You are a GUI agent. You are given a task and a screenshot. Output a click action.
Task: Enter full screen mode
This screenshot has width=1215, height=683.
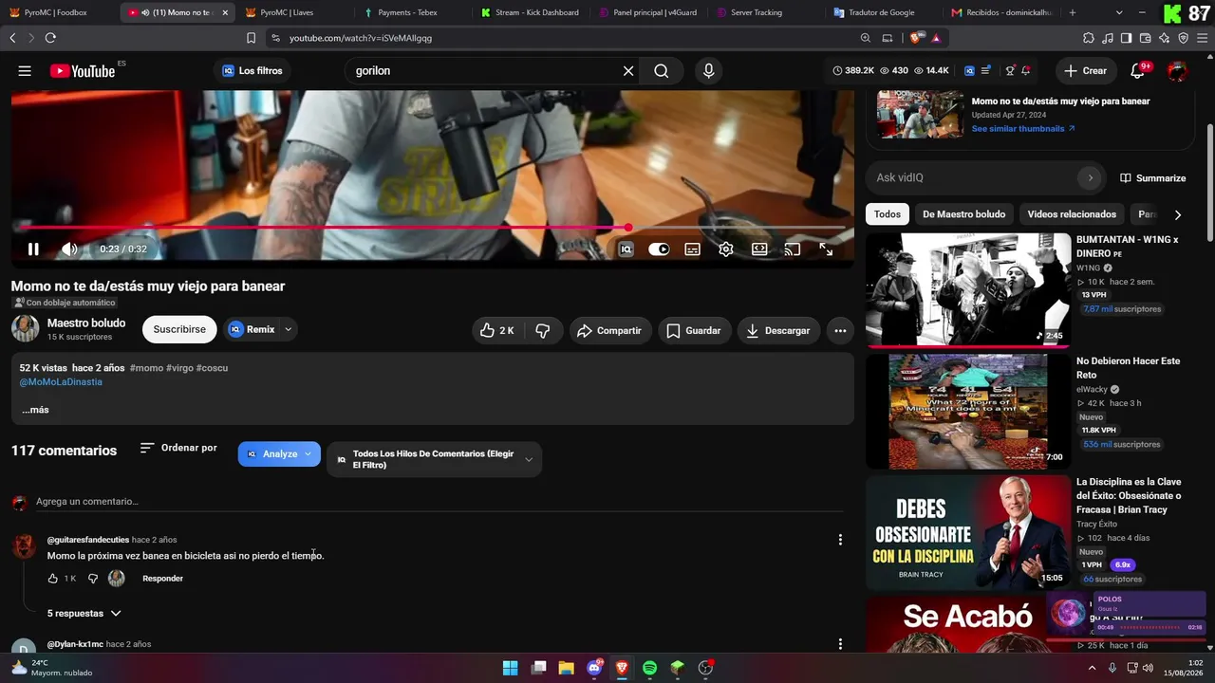coord(826,249)
